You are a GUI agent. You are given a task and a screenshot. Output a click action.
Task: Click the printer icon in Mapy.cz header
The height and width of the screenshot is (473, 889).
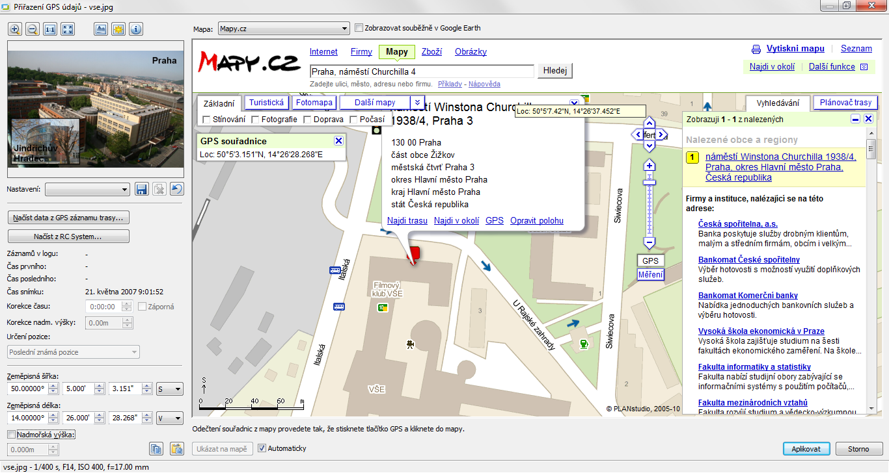[756, 49]
